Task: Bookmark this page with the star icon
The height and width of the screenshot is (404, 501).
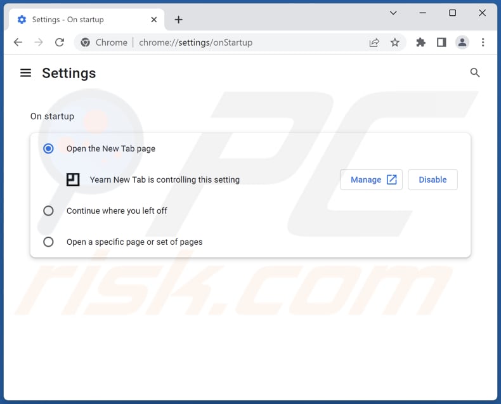Action: click(395, 42)
